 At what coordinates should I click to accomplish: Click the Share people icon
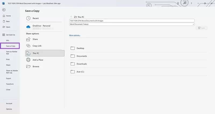(x=28, y=39)
